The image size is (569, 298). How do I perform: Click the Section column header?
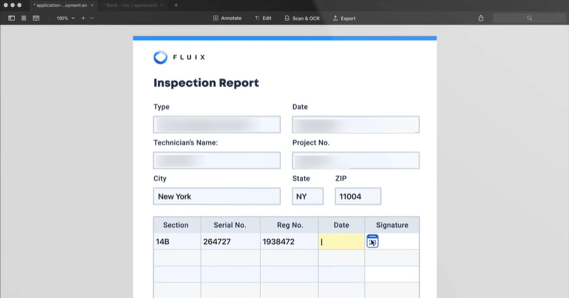(177, 225)
